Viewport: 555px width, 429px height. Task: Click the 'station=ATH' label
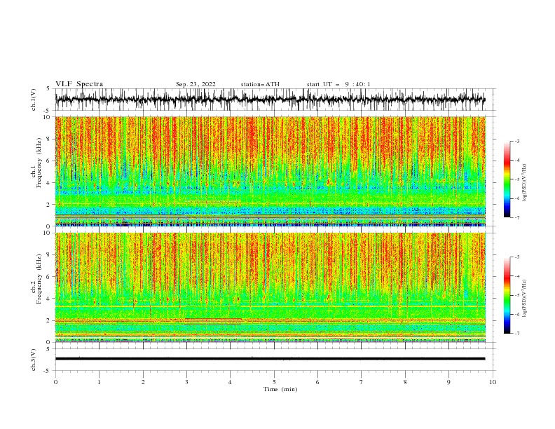pyautogui.click(x=260, y=84)
